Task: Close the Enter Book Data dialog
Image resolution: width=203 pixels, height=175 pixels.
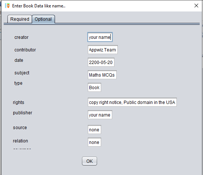Action: point(196,6)
